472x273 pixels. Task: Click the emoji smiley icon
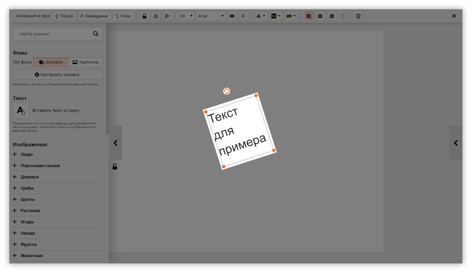(343, 16)
